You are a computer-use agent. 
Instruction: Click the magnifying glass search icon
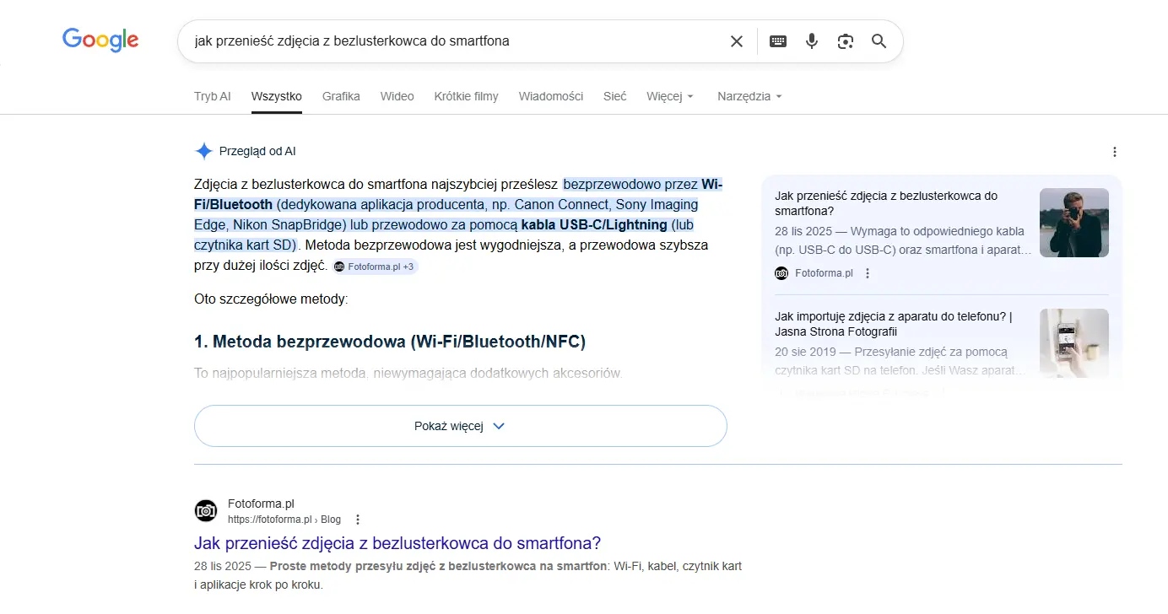point(879,41)
